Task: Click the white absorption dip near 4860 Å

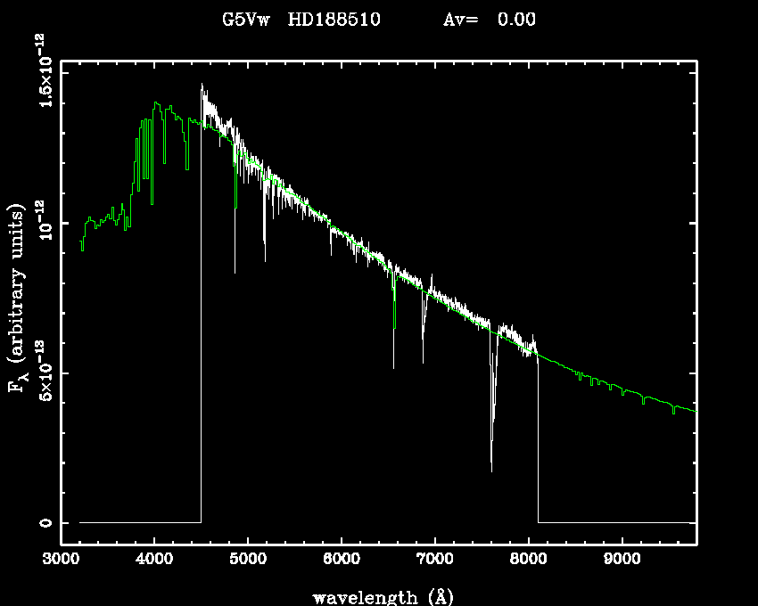Action: [235, 271]
